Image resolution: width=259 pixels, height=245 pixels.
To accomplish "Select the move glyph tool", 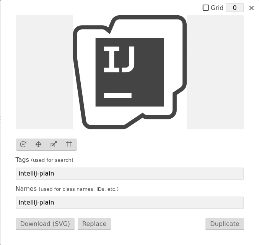I will (39, 144).
